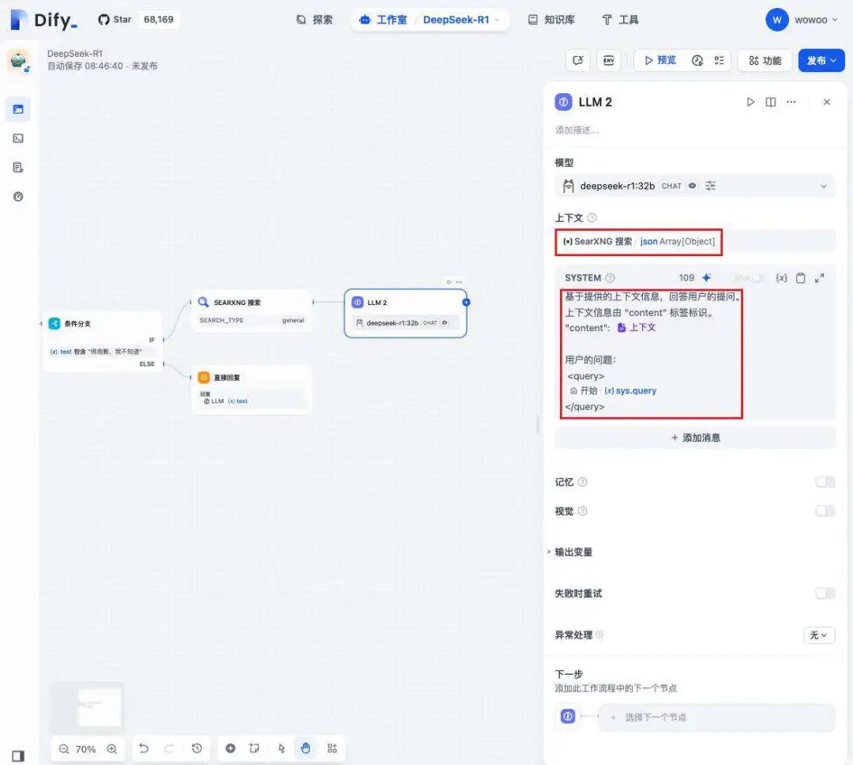This screenshot has height=765, width=853.
Task: Add a note to the canvas
Action: coord(254,748)
